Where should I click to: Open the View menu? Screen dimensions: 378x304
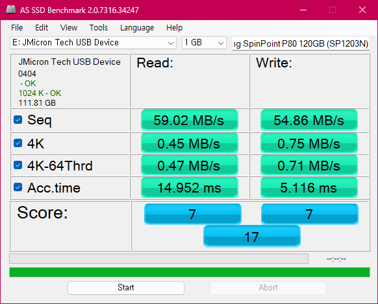(69, 28)
